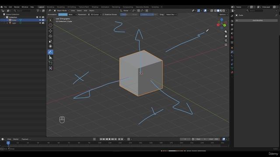Open viewport Object menu
Screen dimensions: 280x157
[x=91, y=10]
